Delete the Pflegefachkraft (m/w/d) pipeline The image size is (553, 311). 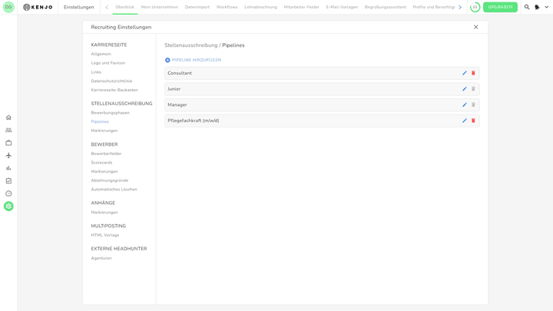pos(473,121)
